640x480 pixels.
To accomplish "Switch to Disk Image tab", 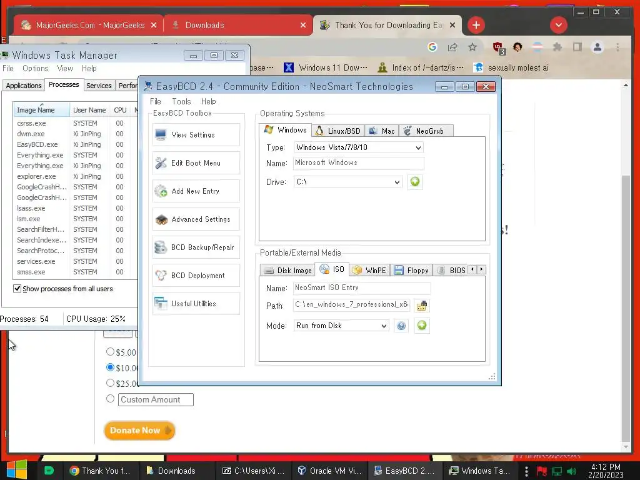I will click(x=287, y=270).
